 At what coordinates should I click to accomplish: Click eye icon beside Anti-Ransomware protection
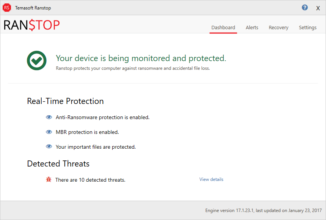[x=49, y=117]
